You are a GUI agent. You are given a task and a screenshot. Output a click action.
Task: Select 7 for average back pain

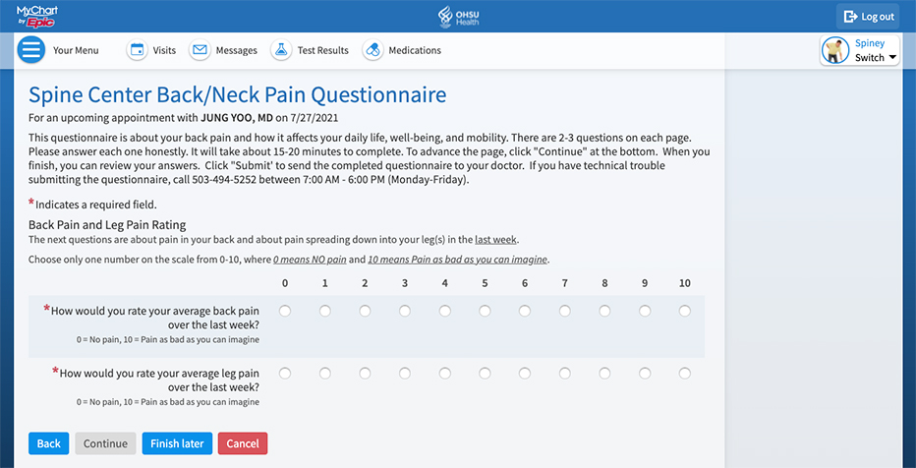tap(564, 311)
